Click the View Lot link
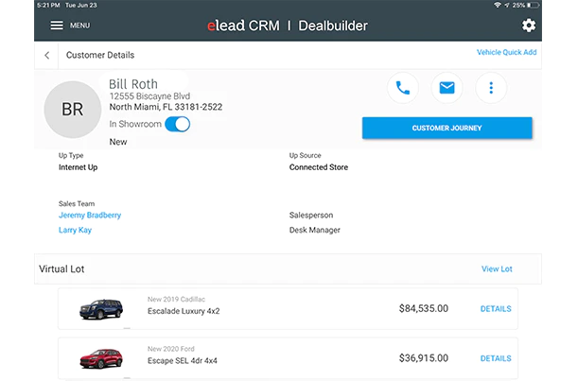The width and height of the screenshot is (578, 381). [497, 269]
